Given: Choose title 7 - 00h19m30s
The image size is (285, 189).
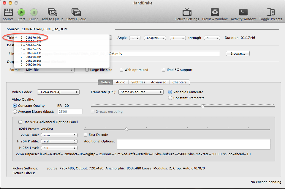Looking at the screenshot, I should coord(62,57).
